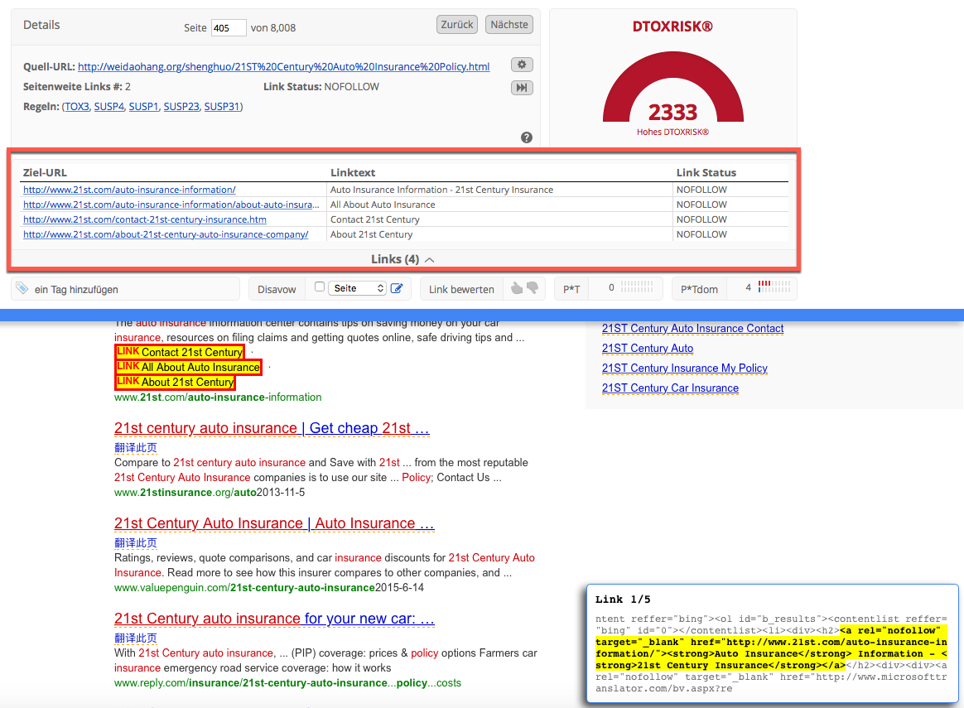Click the tag icon beside 'ein Tag hinzufügen'
Screen dimensions: 964x708
click(22, 288)
